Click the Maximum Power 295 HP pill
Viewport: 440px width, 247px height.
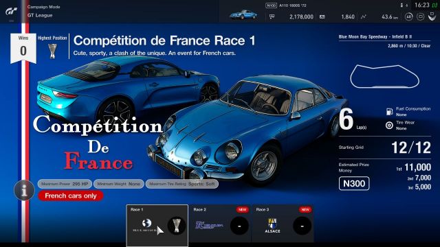(65, 184)
